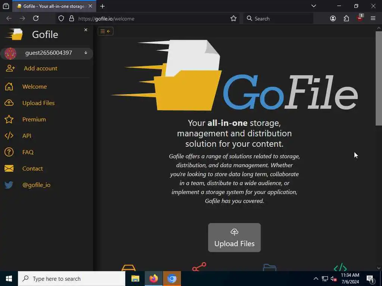Reload the page with refresh icon

pos(36,19)
